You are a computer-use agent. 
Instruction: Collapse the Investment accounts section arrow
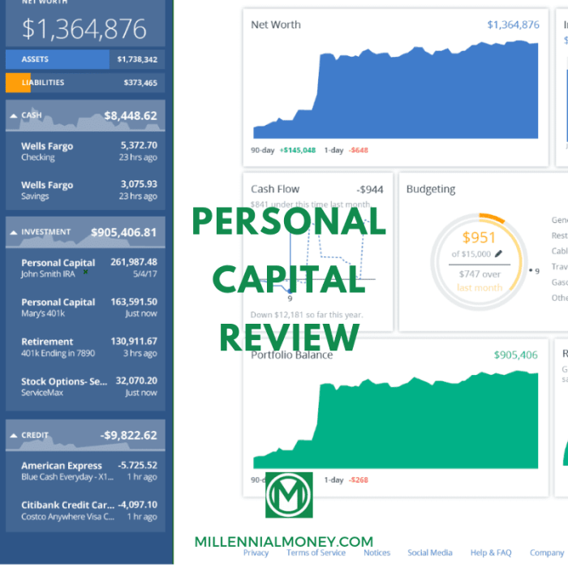point(14,233)
